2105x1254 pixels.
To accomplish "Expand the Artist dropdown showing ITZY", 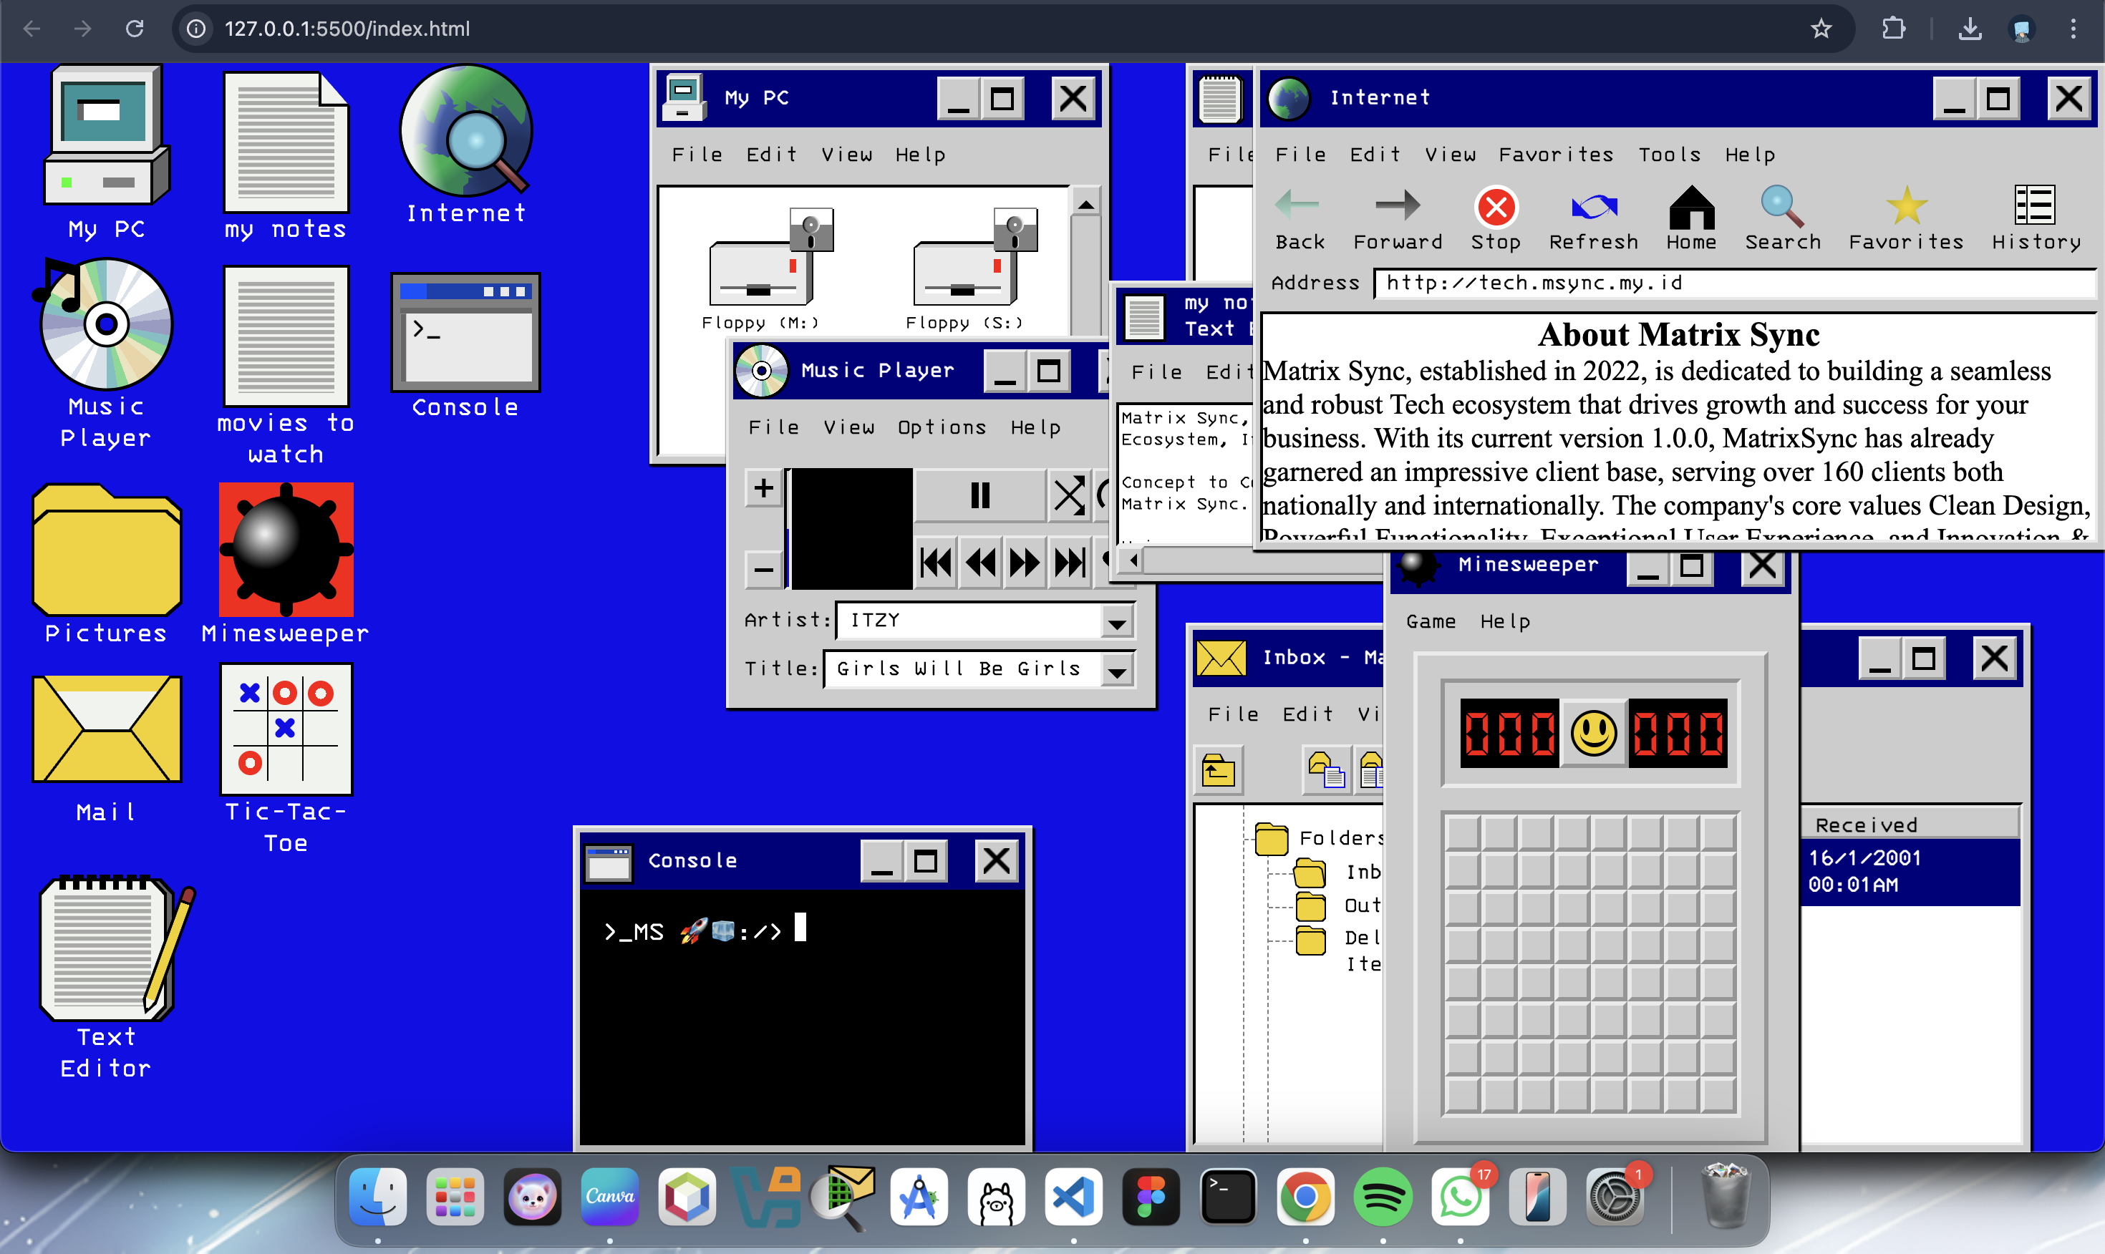I will pos(1116,623).
